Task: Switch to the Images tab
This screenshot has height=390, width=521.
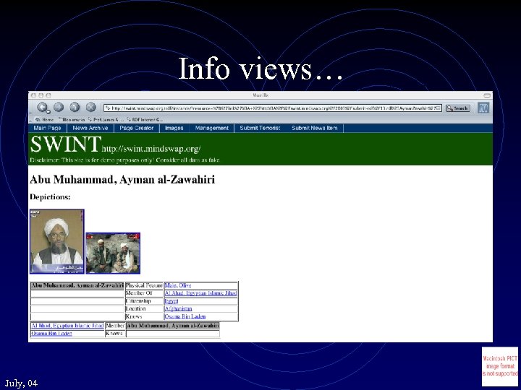Action: pos(174,128)
